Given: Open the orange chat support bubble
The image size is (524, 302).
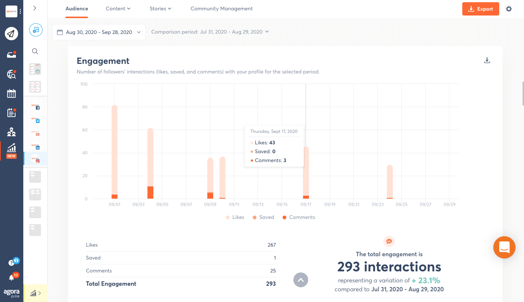Looking at the screenshot, I should pos(504,247).
